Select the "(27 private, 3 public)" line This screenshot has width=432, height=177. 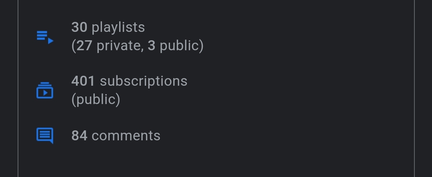(137, 46)
